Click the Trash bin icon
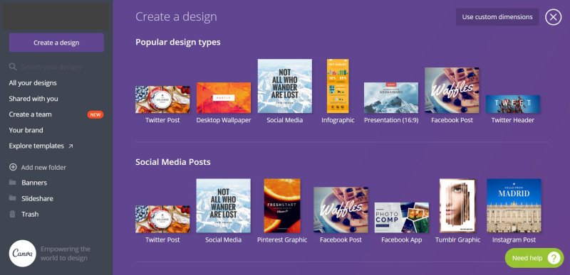Screen dimensions: 570x275 13,214
